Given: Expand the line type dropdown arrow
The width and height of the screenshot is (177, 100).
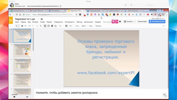Looking at the screenshot, I should click(x=63, y=26).
